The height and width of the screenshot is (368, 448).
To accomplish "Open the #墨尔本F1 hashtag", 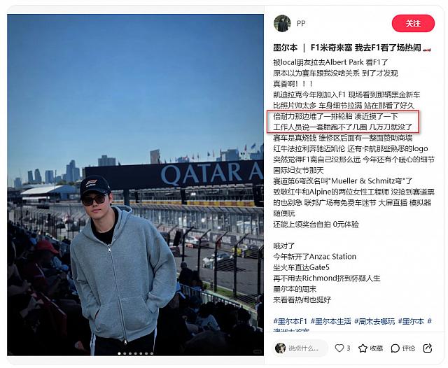I will tap(290, 321).
